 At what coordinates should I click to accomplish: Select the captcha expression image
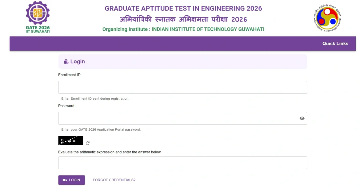(70, 141)
